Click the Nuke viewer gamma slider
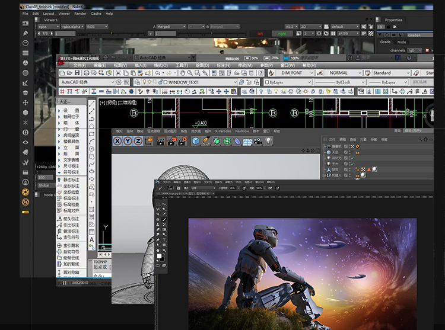 tap(211, 34)
